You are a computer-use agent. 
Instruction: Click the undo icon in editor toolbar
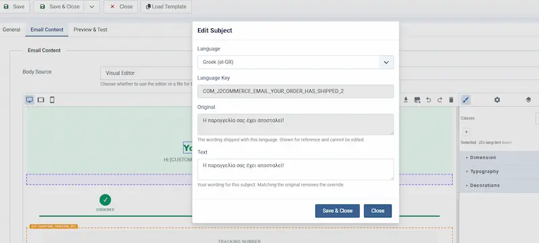(x=429, y=100)
